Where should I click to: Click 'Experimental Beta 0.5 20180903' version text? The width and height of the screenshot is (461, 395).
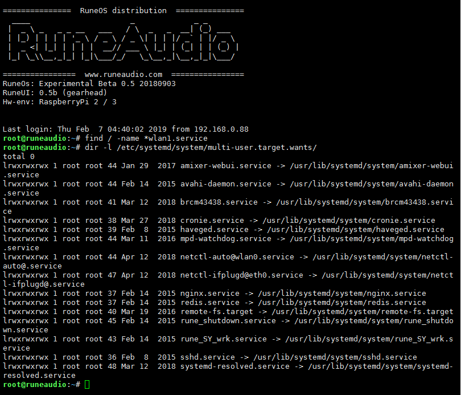coord(108,84)
